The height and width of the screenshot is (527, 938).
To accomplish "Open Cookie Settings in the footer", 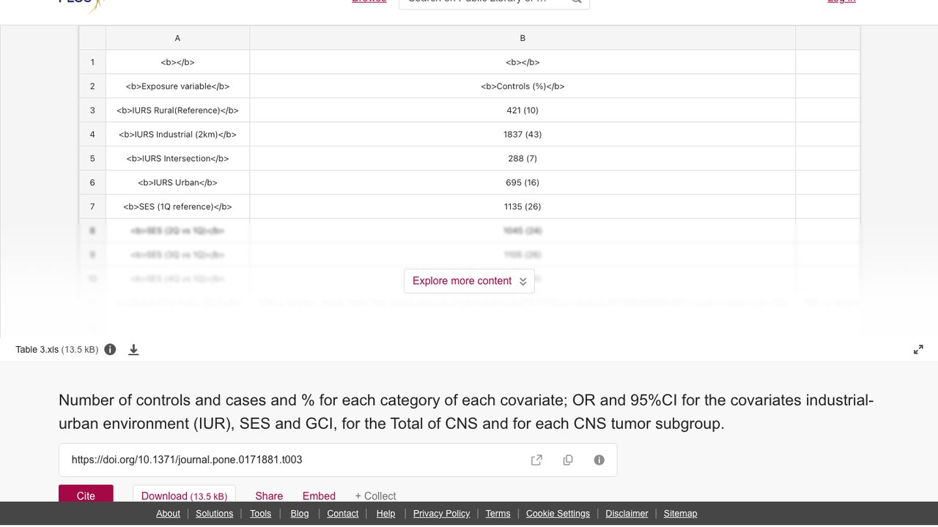I will click(x=558, y=513).
